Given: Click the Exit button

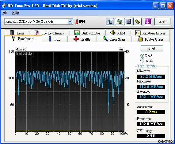Looking at the screenshot, I should point(162,22).
